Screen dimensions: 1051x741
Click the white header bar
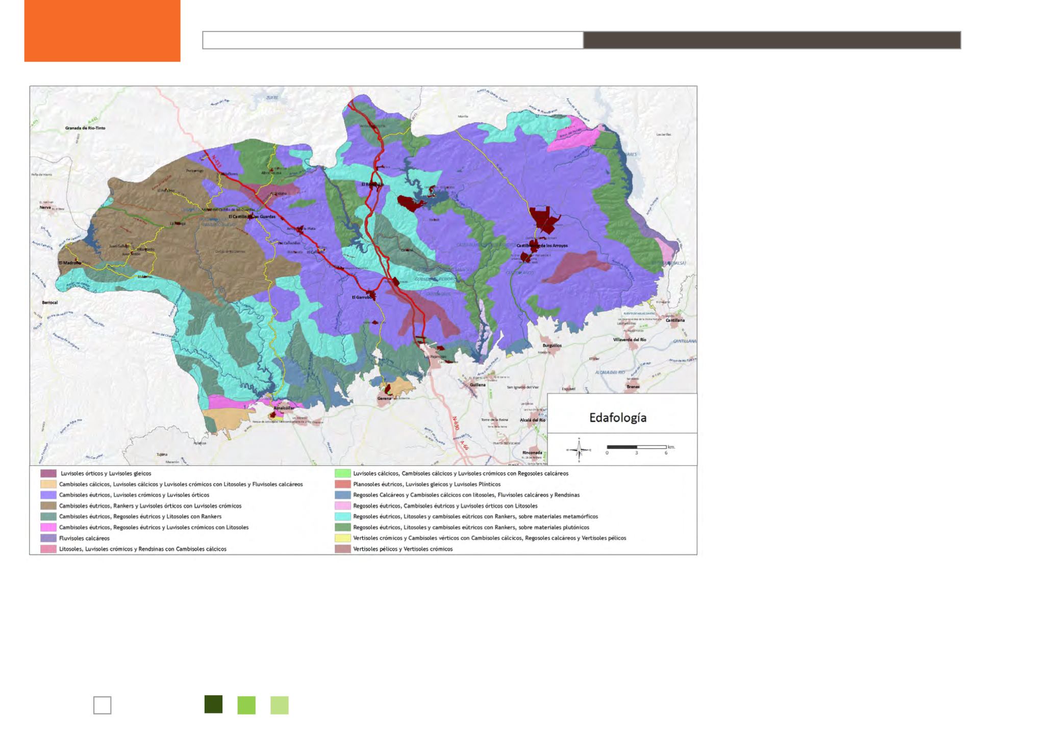pos(393,40)
